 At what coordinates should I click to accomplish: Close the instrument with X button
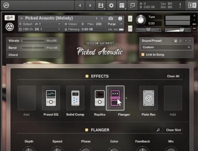click(x=194, y=16)
